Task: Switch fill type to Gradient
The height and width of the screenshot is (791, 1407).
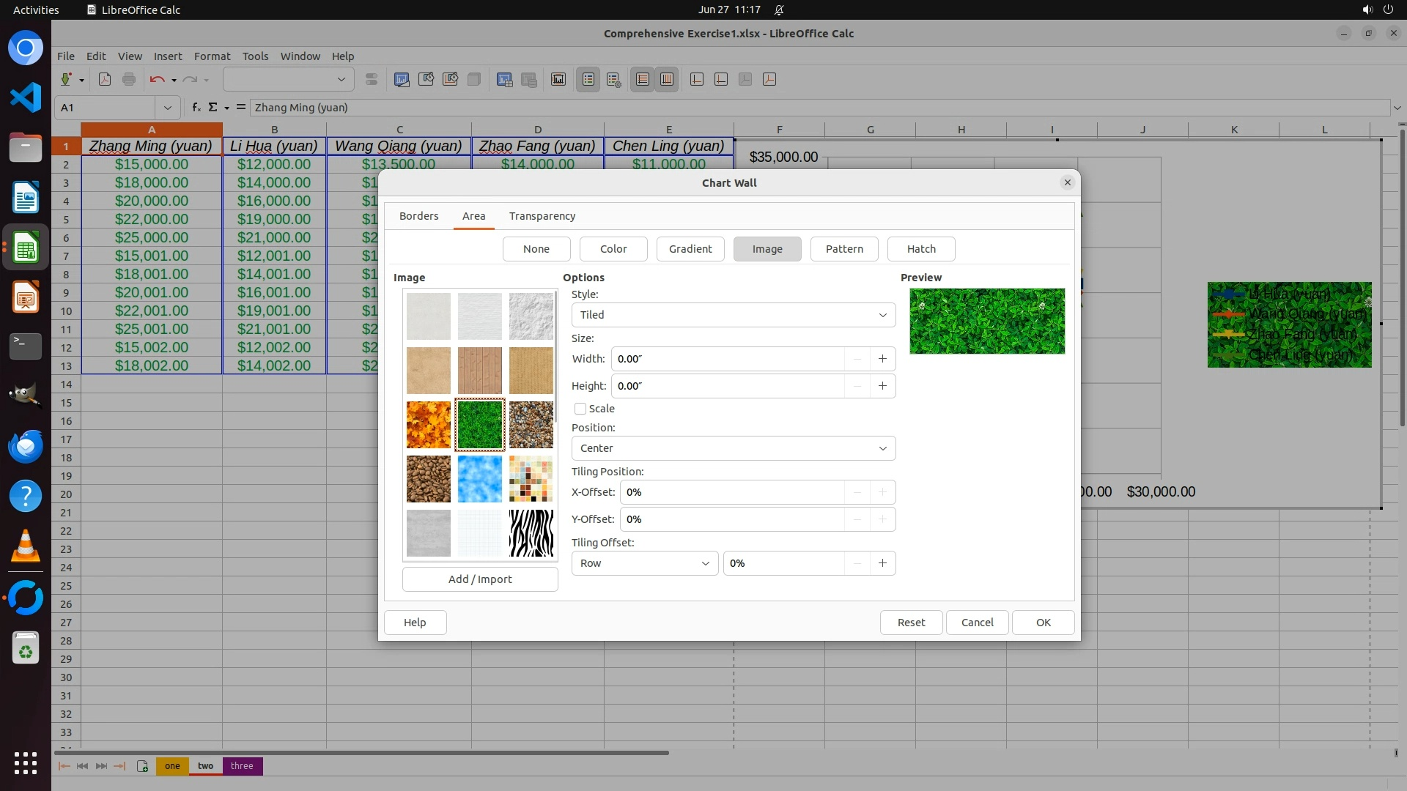Action: coord(690,249)
